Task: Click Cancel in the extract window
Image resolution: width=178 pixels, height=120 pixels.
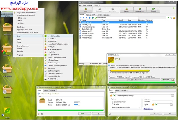Action: [156, 114]
